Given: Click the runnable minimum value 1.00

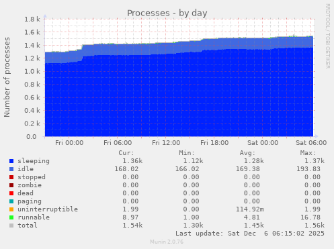Looking at the screenshot, I should 191,217.
